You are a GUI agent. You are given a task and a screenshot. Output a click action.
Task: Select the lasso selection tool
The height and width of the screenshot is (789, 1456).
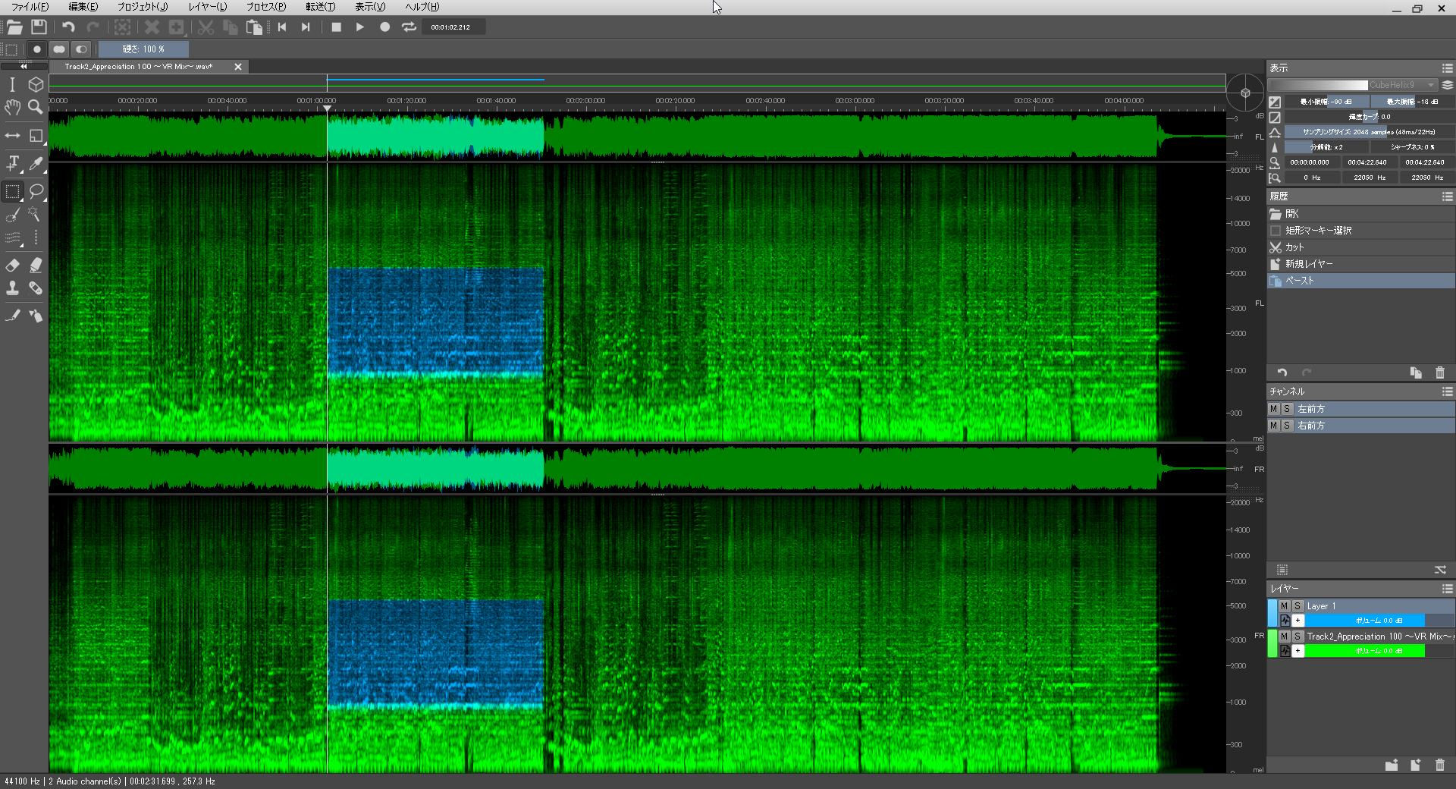pyautogui.click(x=36, y=191)
